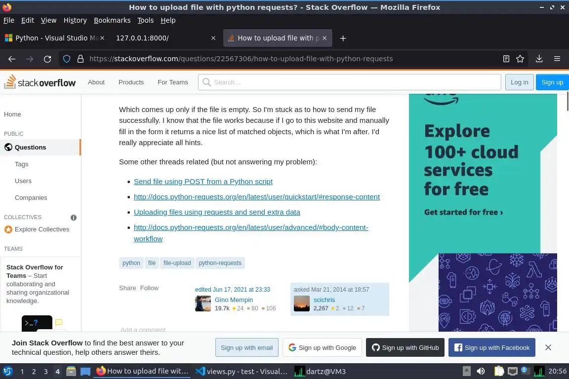This screenshot has height=379, width=569.
Task: Click Sign up with GitHub
Action: click(405, 347)
